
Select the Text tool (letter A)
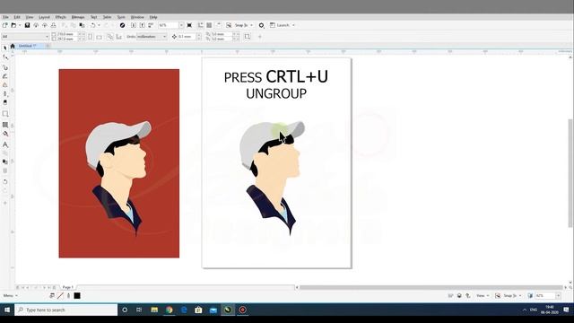click(5, 144)
